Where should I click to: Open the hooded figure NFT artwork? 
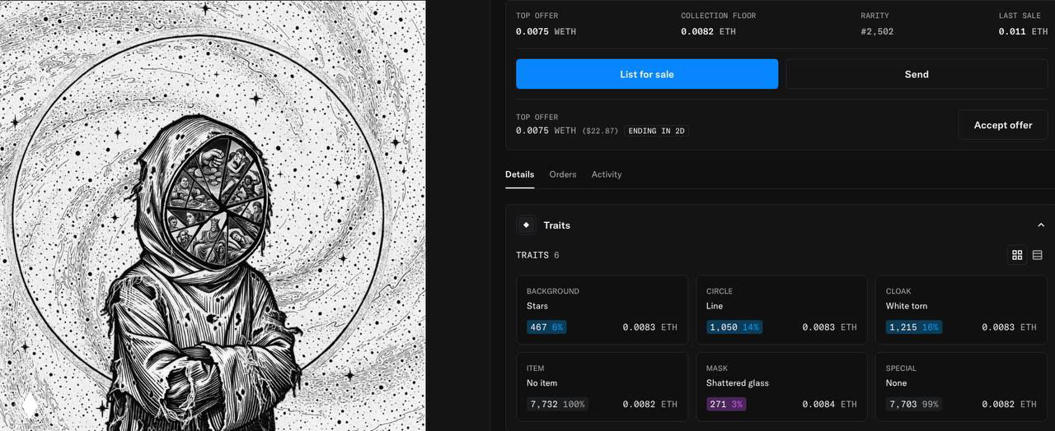pyautogui.click(x=213, y=215)
